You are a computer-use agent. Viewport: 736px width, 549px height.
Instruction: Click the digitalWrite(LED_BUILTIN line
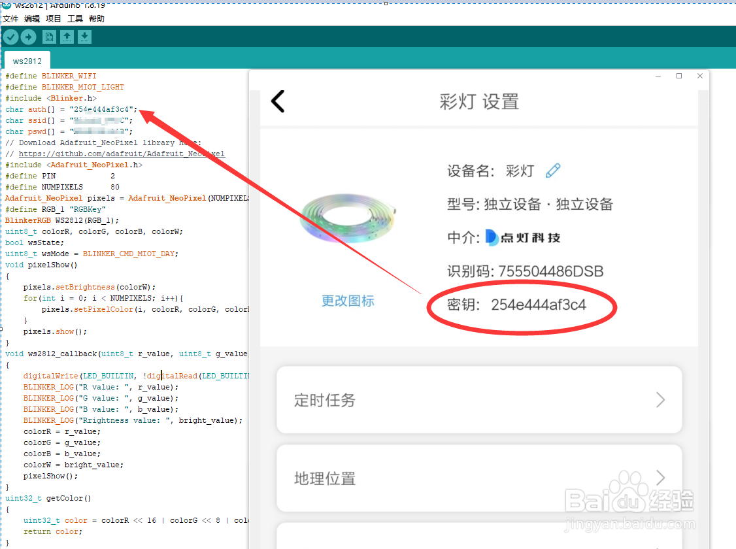click(136, 376)
